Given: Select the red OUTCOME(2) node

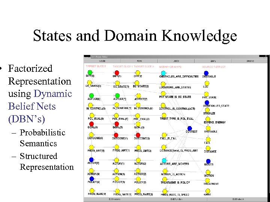Looking at the screenshot, I should 138,135.
